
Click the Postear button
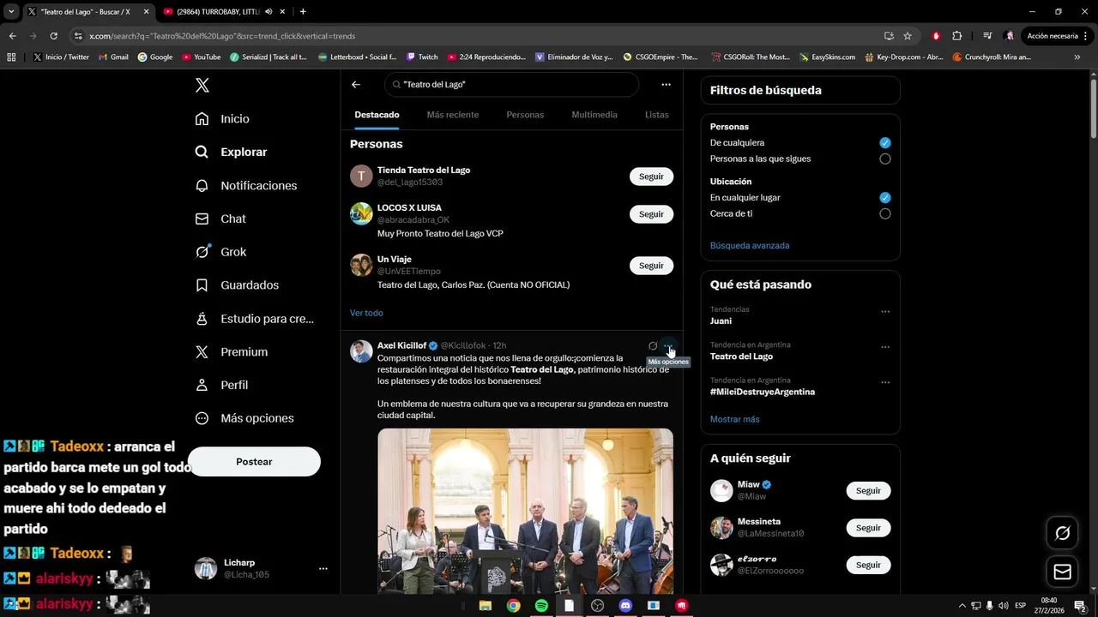point(254,462)
